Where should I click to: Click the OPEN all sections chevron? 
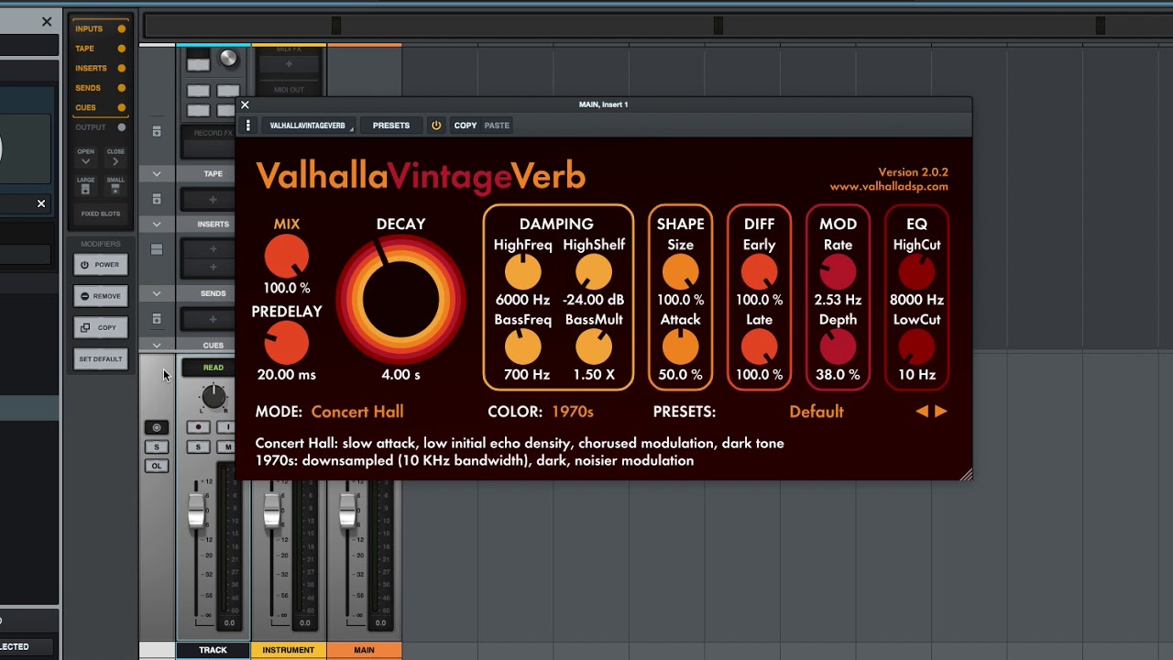click(85, 161)
